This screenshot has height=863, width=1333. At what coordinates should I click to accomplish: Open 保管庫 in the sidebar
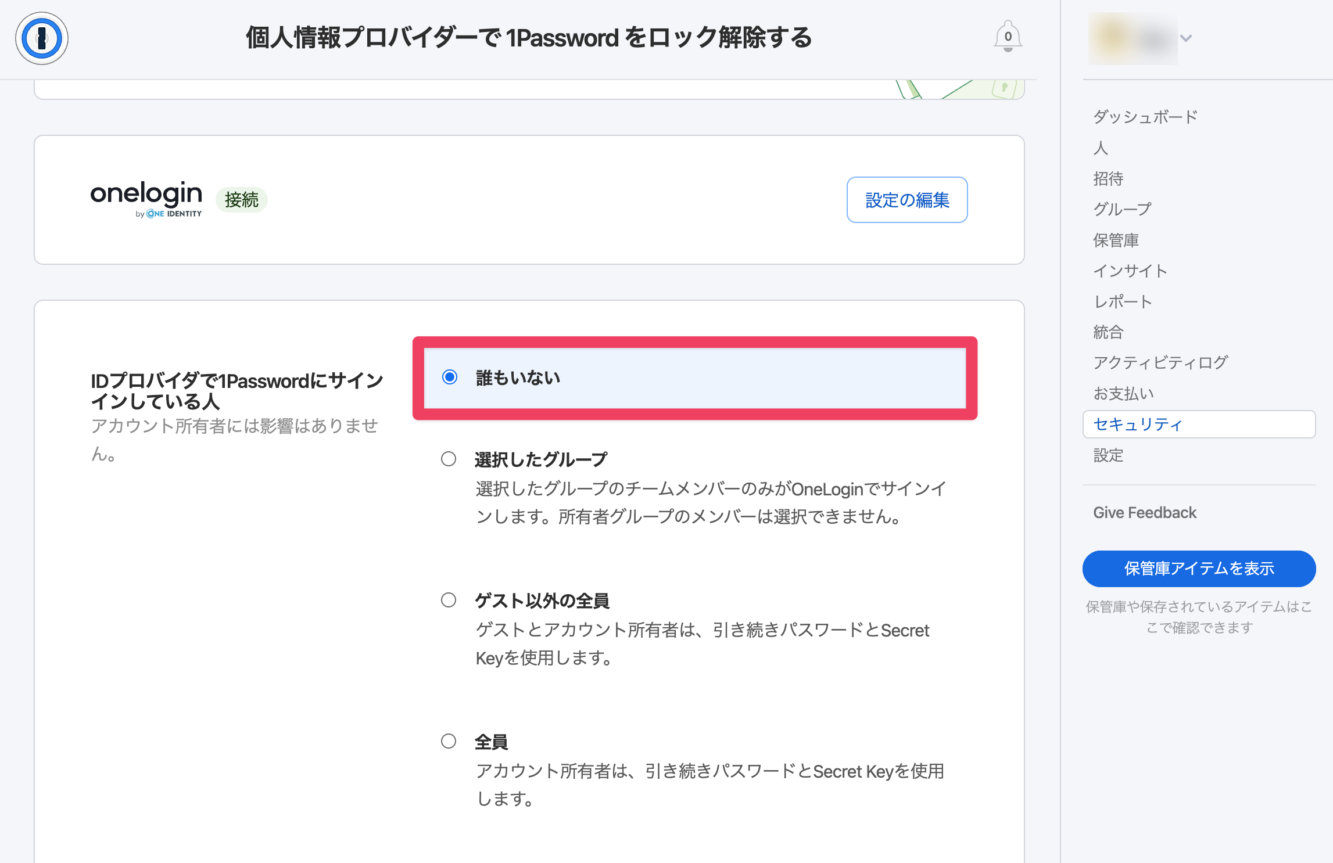[1116, 240]
